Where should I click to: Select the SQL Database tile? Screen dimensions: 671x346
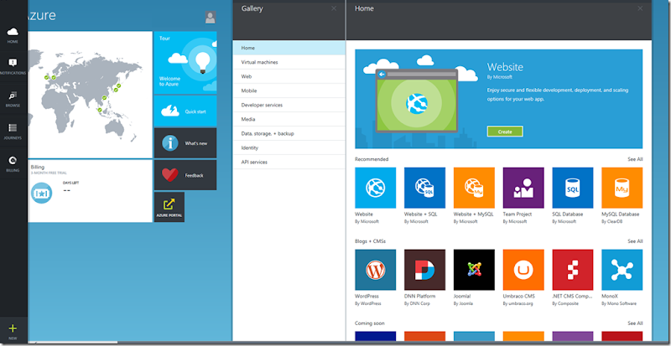coord(573,188)
